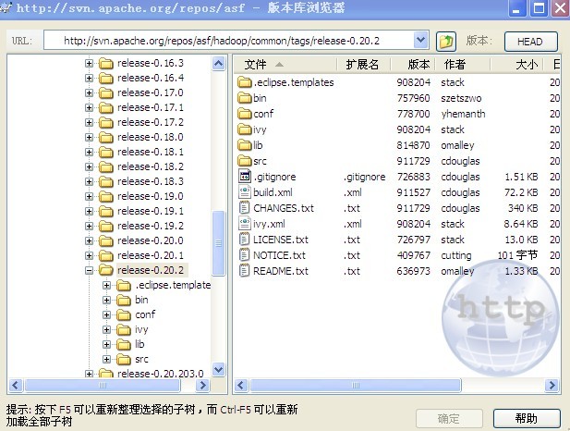Sort by the 文件 column header
The height and width of the screenshot is (431, 570).
tap(285, 65)
